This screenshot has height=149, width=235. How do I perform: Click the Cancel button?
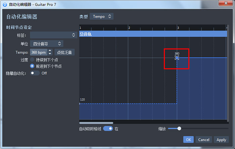click(x=204, y=140)
